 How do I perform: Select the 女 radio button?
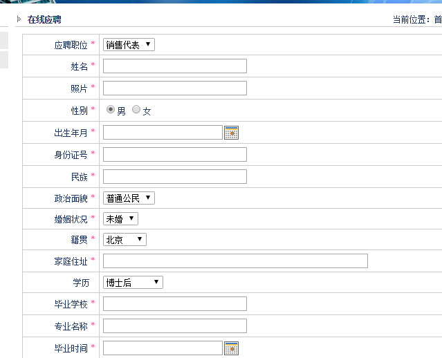pos(136,110)
